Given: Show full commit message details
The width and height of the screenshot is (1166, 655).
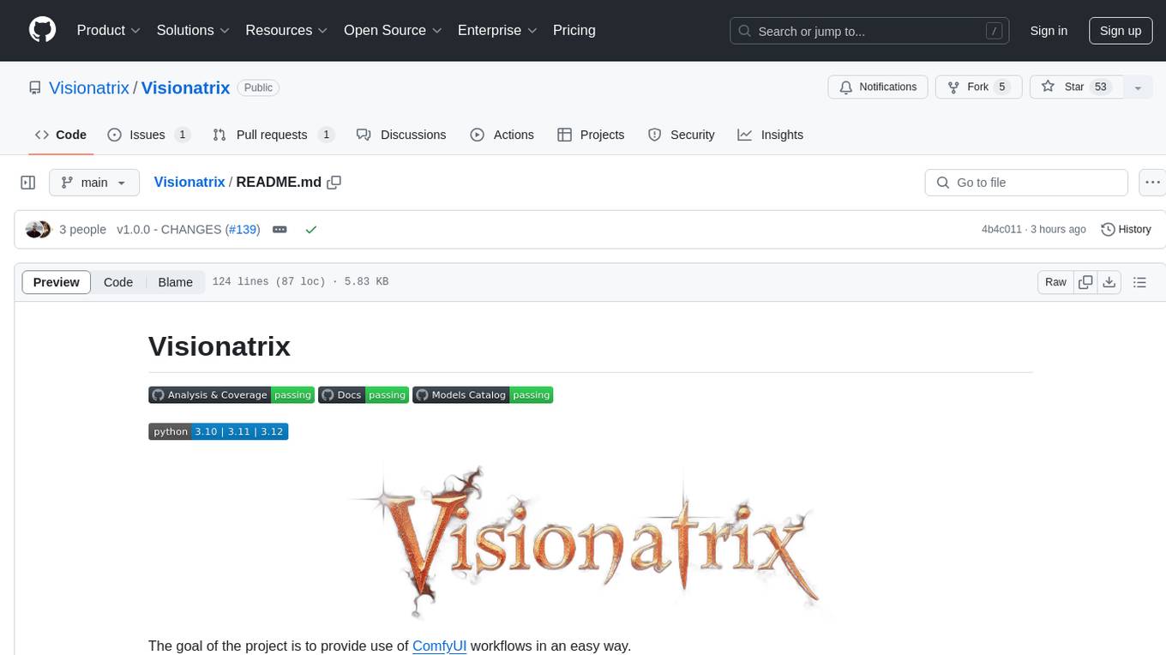Looking at the screenshot, I should point(279,230).
